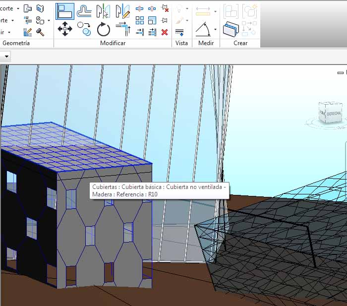Select the Rotate tool
347x306 pixels.
(103, 29)
